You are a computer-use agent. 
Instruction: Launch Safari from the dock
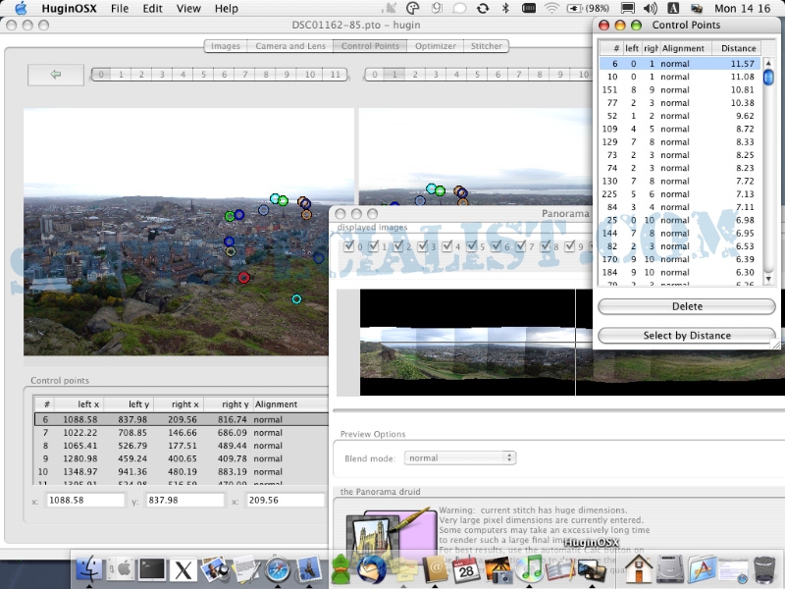(x=279, y=567)
